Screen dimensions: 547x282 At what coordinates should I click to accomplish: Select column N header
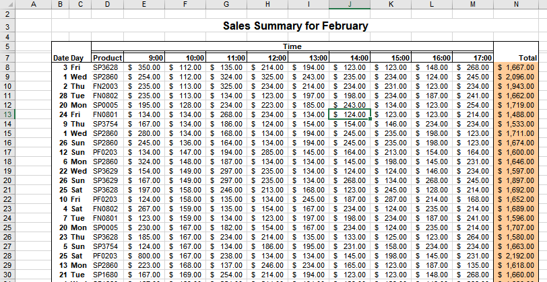516,5
